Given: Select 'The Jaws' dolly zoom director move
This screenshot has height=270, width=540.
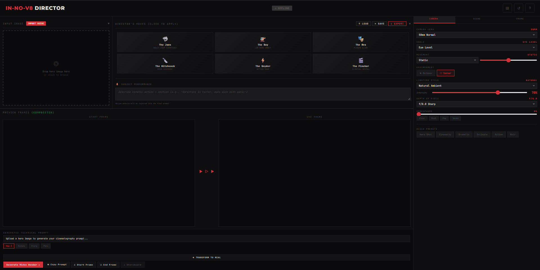Looking at the screenshot, I should (165, 42).
